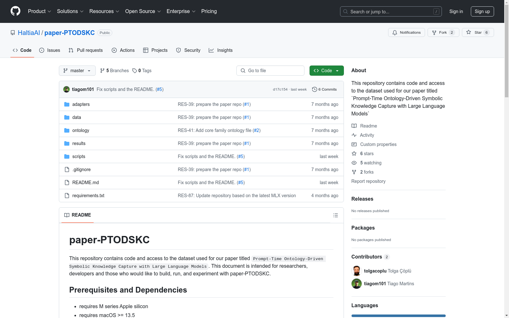Click the stars icon in About
The image size is (509, 318).
tap(354, 154)
